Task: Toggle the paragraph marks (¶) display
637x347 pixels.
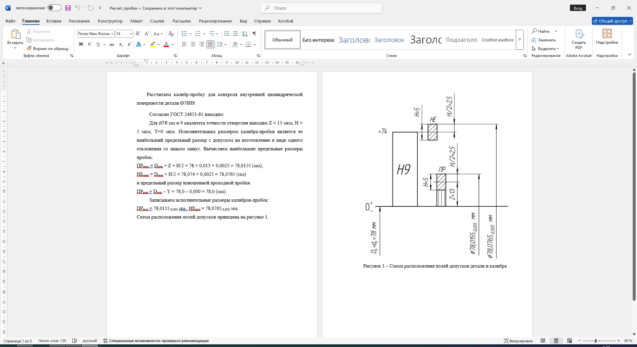Action: pyautogui.click(x=254, y=34)
